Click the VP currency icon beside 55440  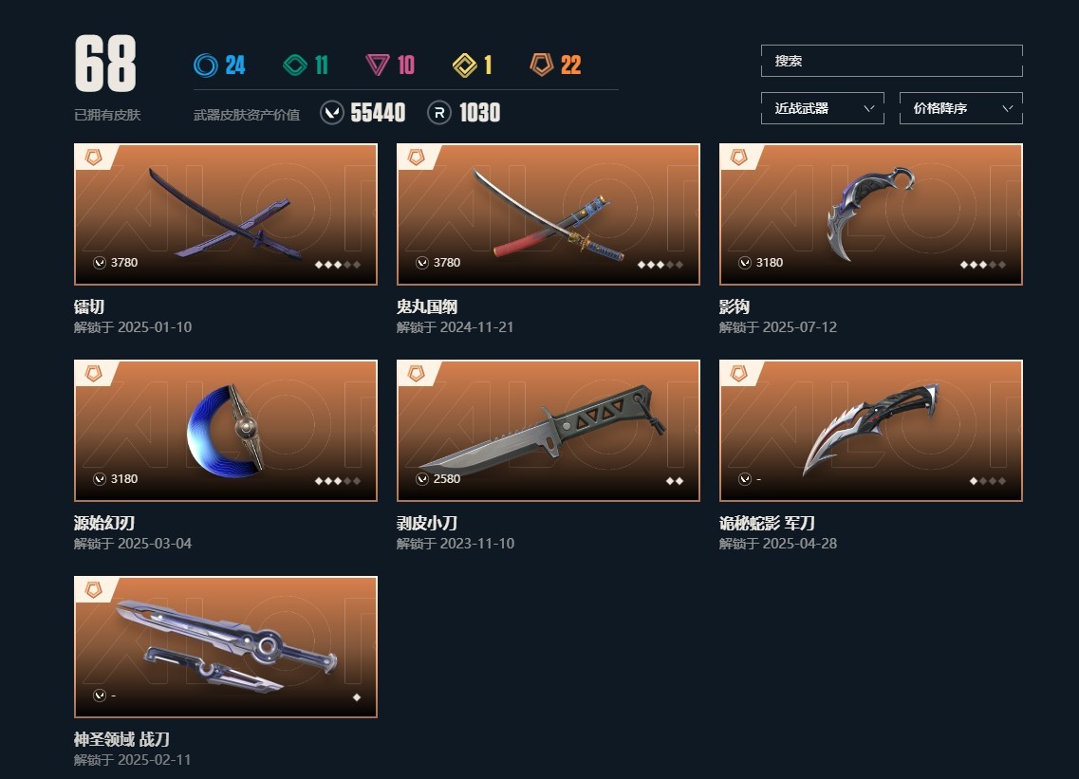(x=332, y=112)
